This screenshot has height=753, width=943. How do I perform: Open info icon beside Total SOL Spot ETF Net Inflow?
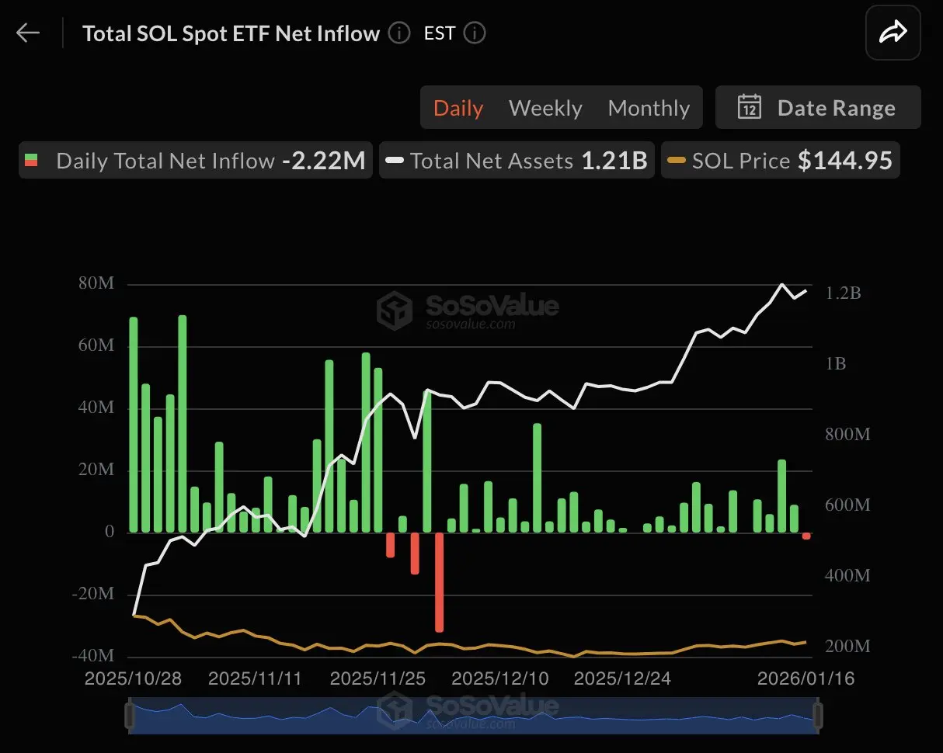(398, 33)
